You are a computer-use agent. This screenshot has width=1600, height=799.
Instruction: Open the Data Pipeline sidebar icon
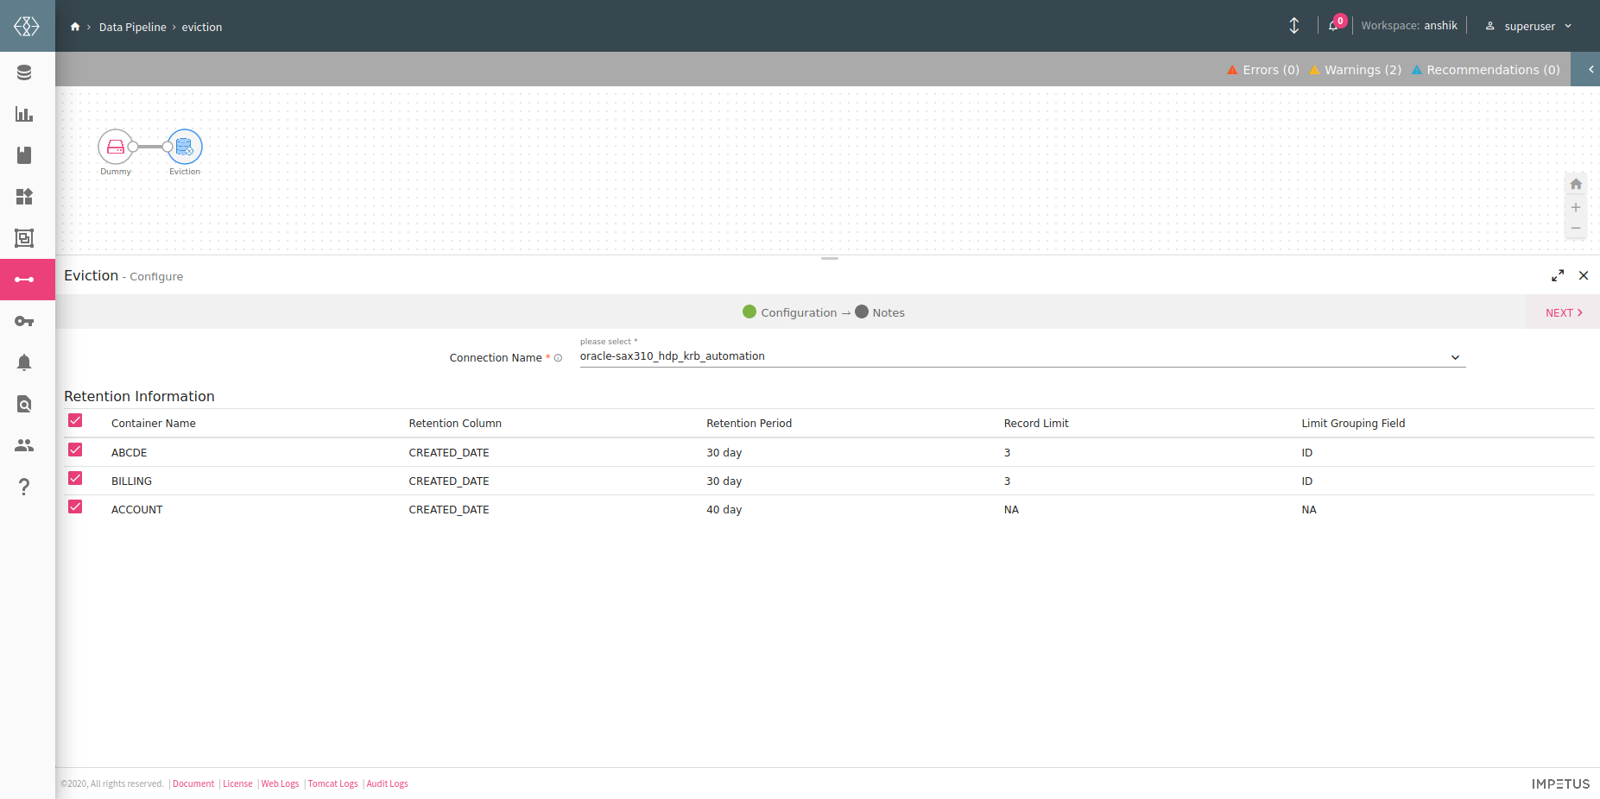coord(24,280)
